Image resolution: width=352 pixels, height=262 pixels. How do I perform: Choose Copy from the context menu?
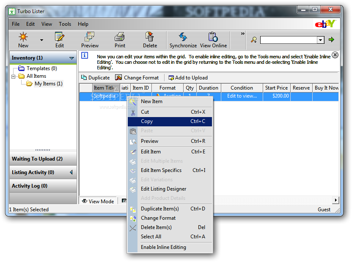[170, 121]
